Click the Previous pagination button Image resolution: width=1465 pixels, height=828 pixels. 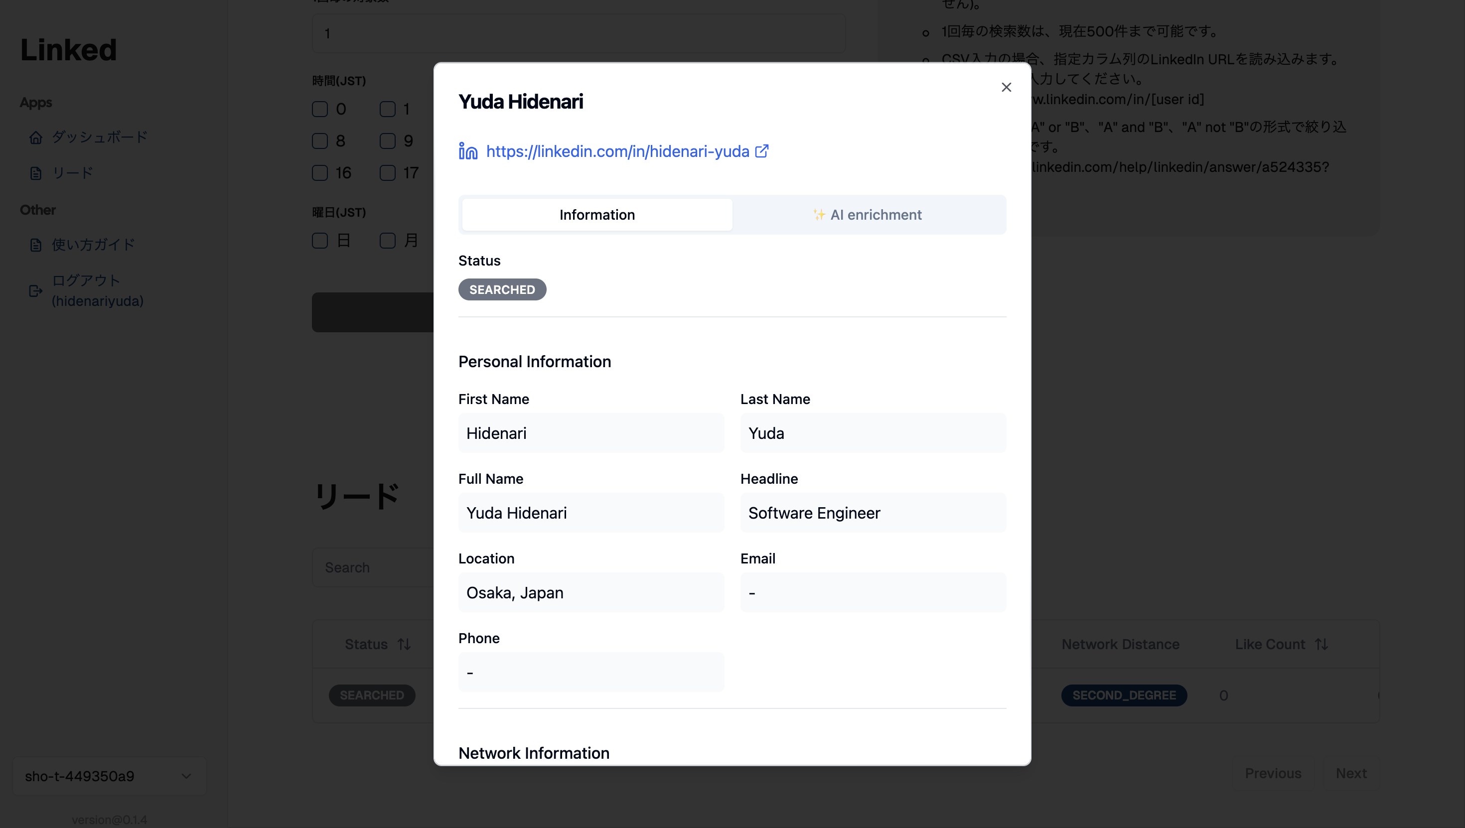(1274, 773)
